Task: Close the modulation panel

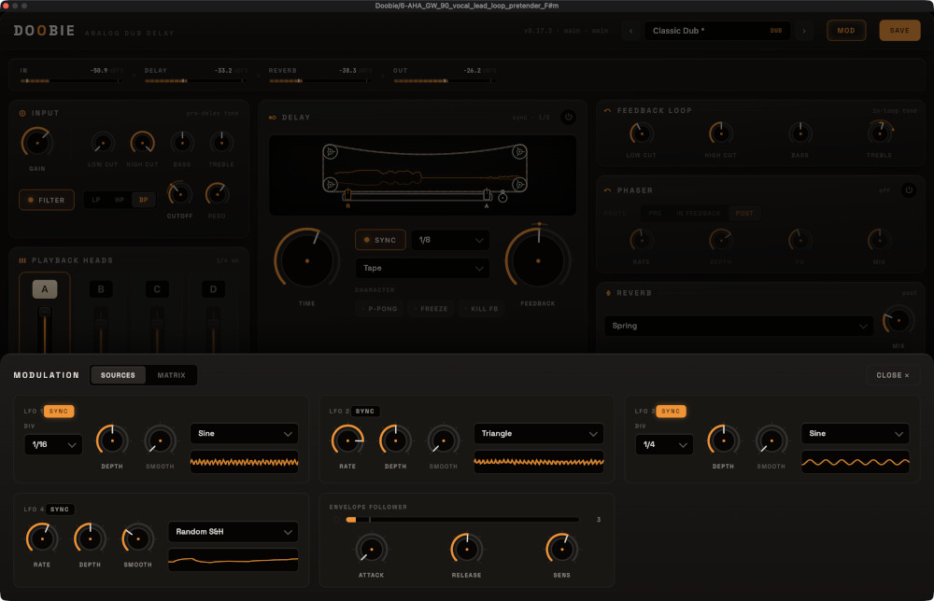Action: point(892,375)
